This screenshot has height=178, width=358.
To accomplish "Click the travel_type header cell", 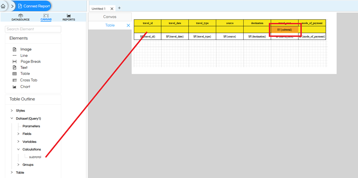I will 202,23.
